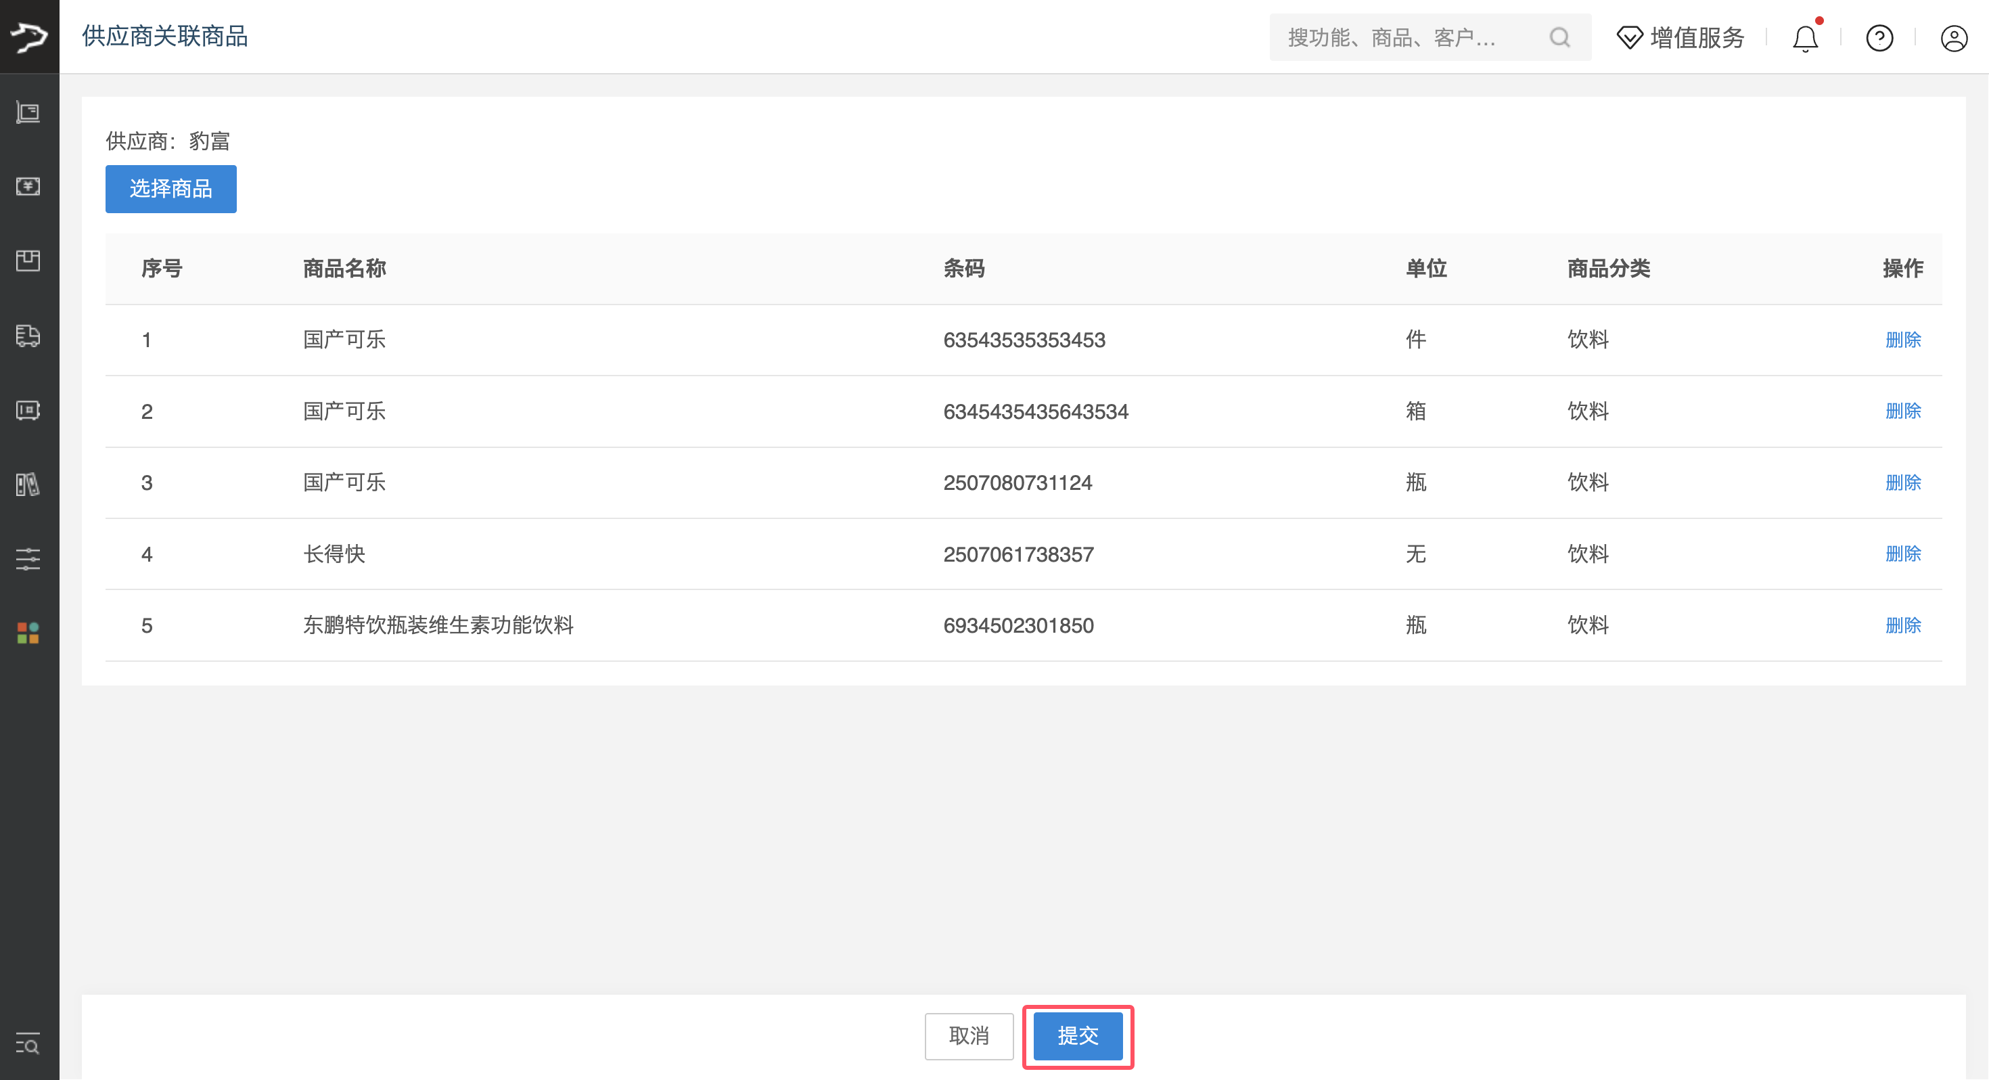Delete row 3 barcode 2507080731124

(x=1902, y=483)
